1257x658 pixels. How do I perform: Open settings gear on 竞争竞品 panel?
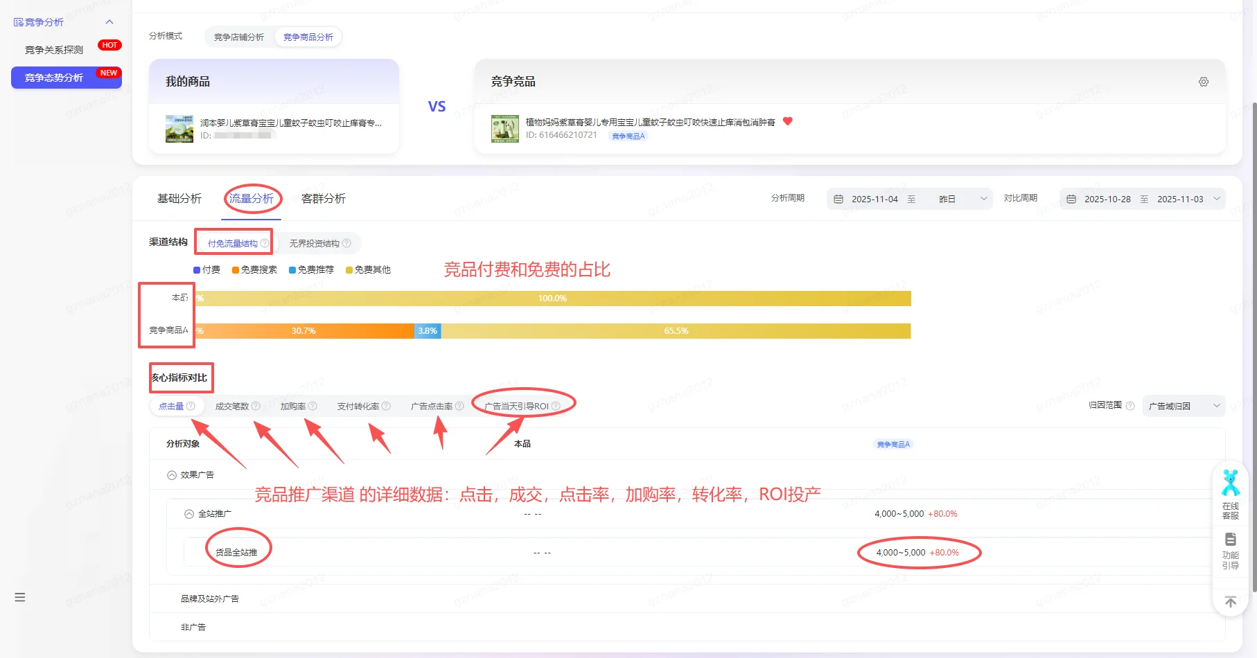[1204, 81]
